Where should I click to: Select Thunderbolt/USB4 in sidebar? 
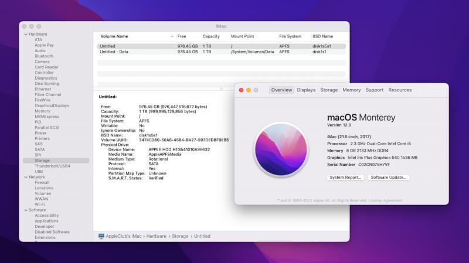tap(52, 166)
